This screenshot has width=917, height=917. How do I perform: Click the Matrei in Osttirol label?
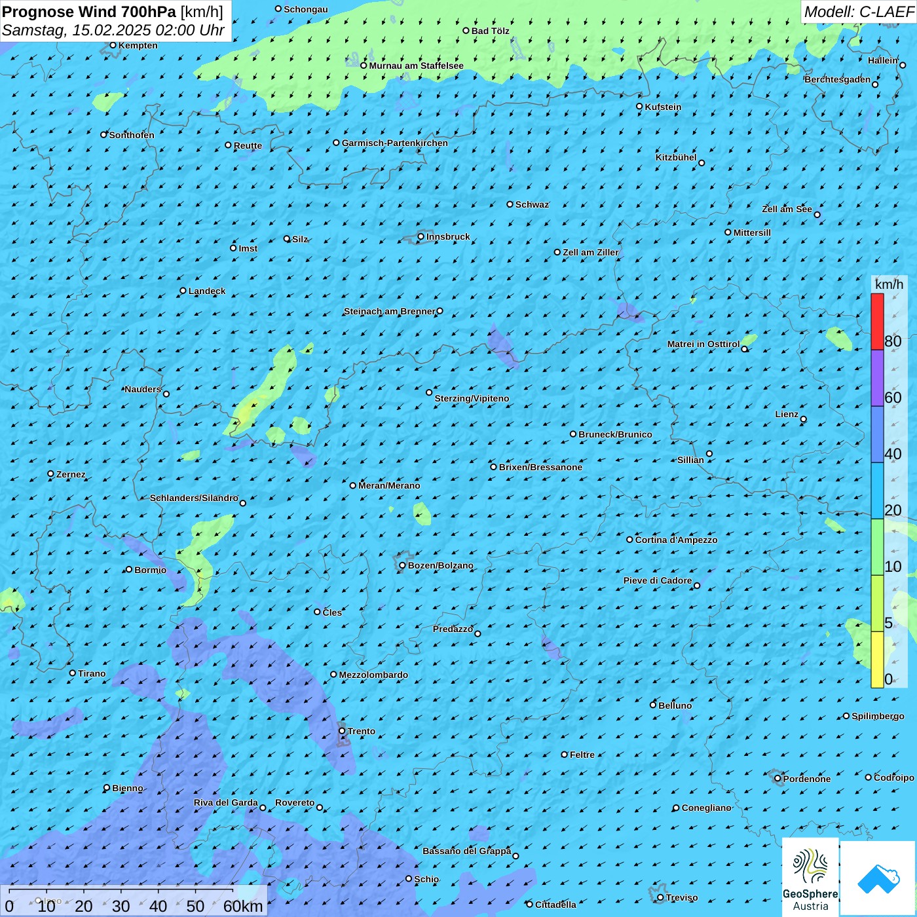tap(703, 344)
